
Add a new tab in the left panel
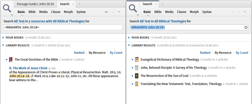click(x=79, y=4)
